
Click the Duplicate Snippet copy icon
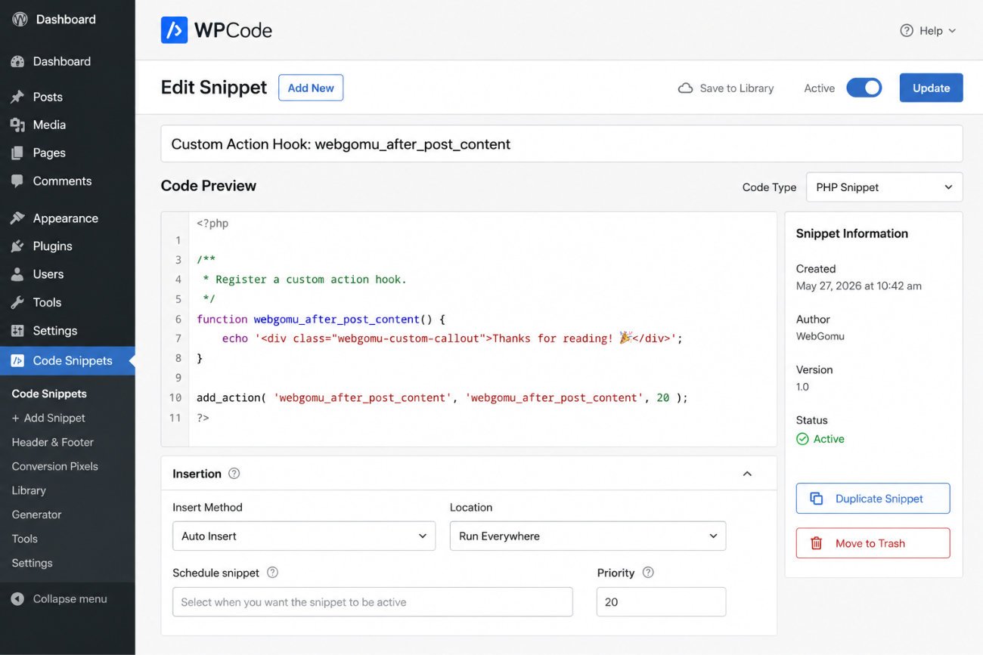coord(817,499)
